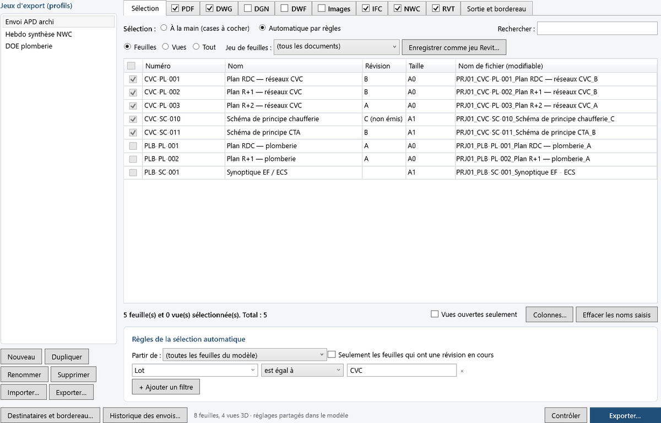
Task: Expand the 'Partir de' dropdown
Action: click(245, 355)
